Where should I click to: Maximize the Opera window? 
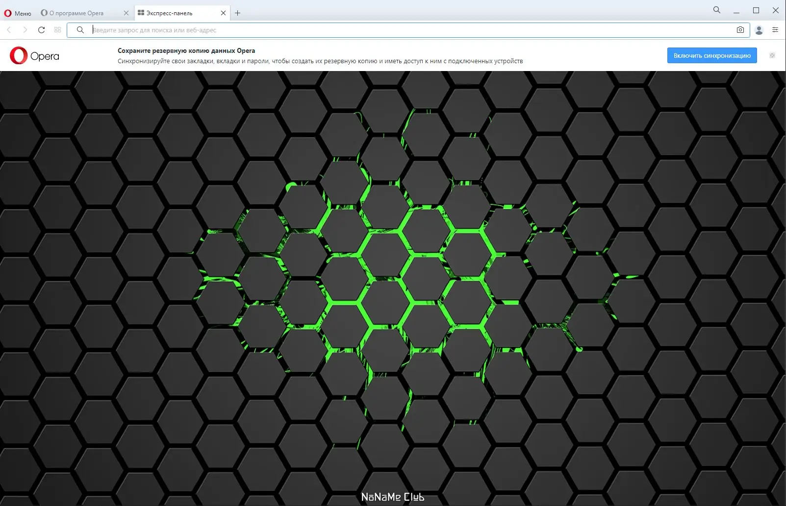tap(756, 10)
